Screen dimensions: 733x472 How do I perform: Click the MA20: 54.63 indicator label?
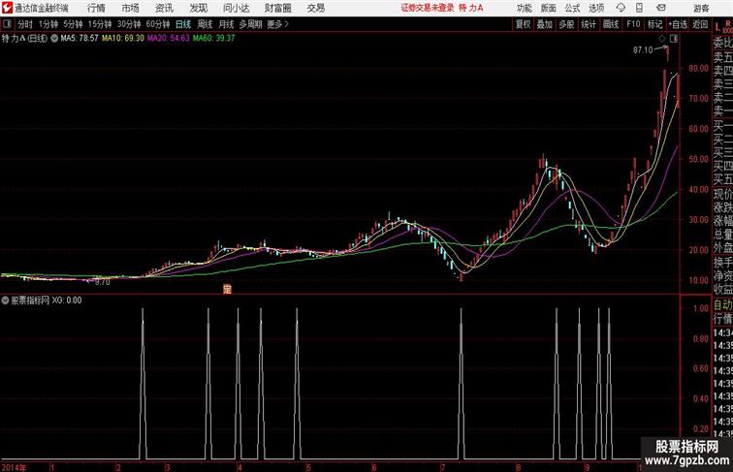tap(169, 39)
